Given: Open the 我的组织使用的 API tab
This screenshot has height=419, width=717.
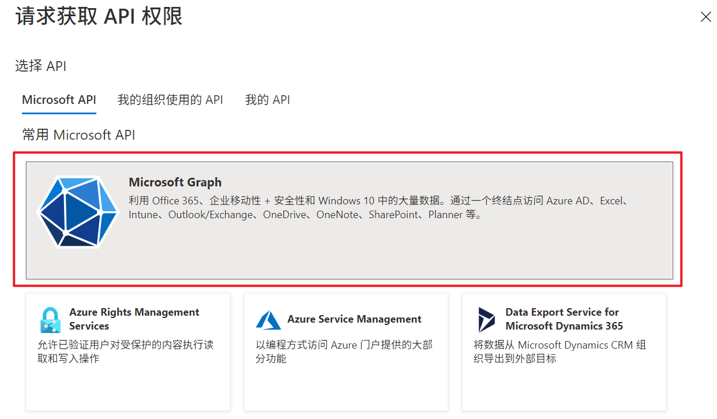Looking at the screenshot, I should 170,100.
